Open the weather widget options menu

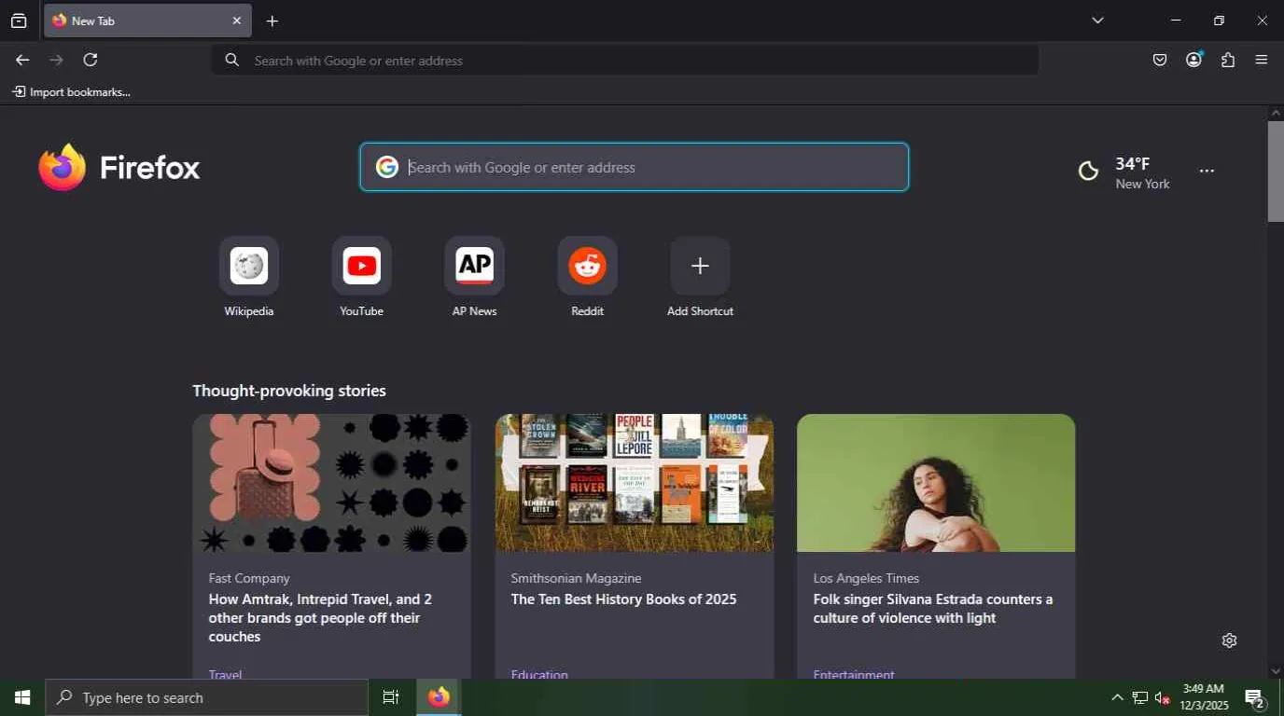tap(1207, 172)
